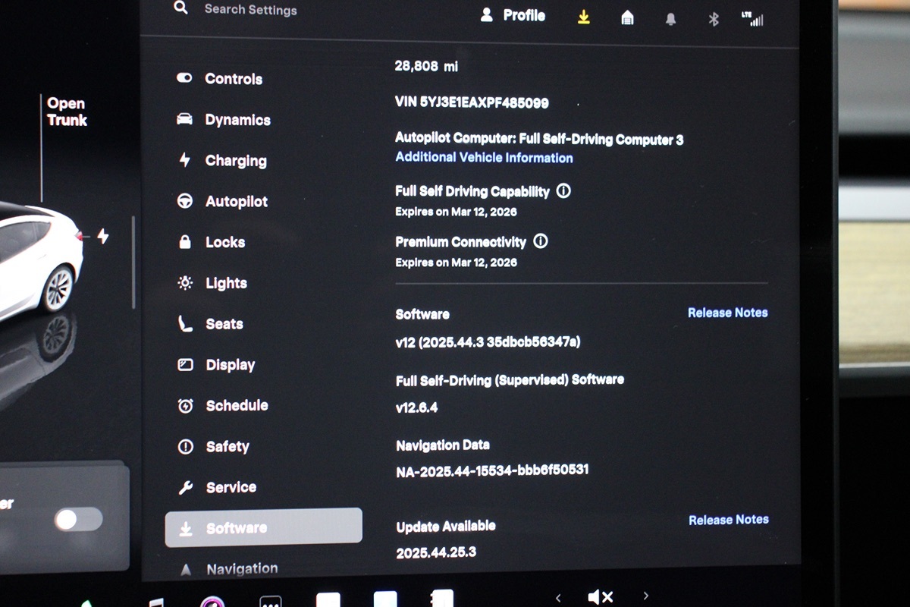Tap the notifications bell icon
Viewport: 910px width, 607px height.
(x=670, y=19)
